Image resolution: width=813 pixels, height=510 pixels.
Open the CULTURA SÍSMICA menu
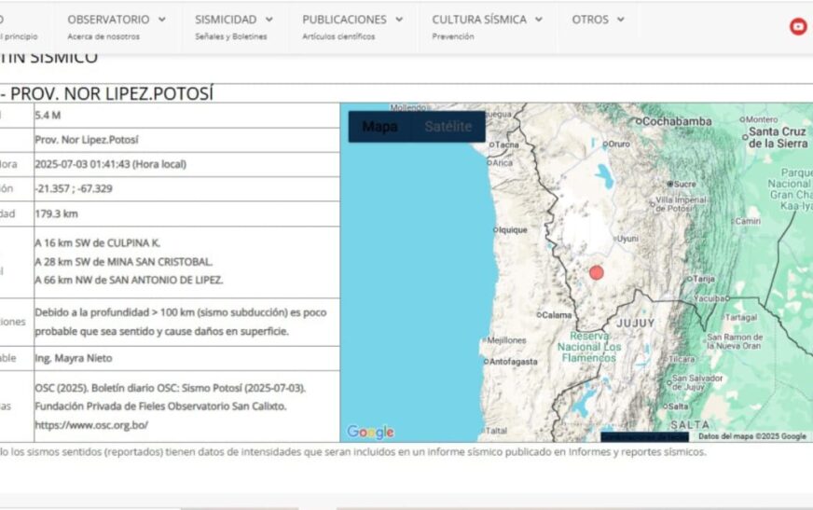[x=479, y=20]
